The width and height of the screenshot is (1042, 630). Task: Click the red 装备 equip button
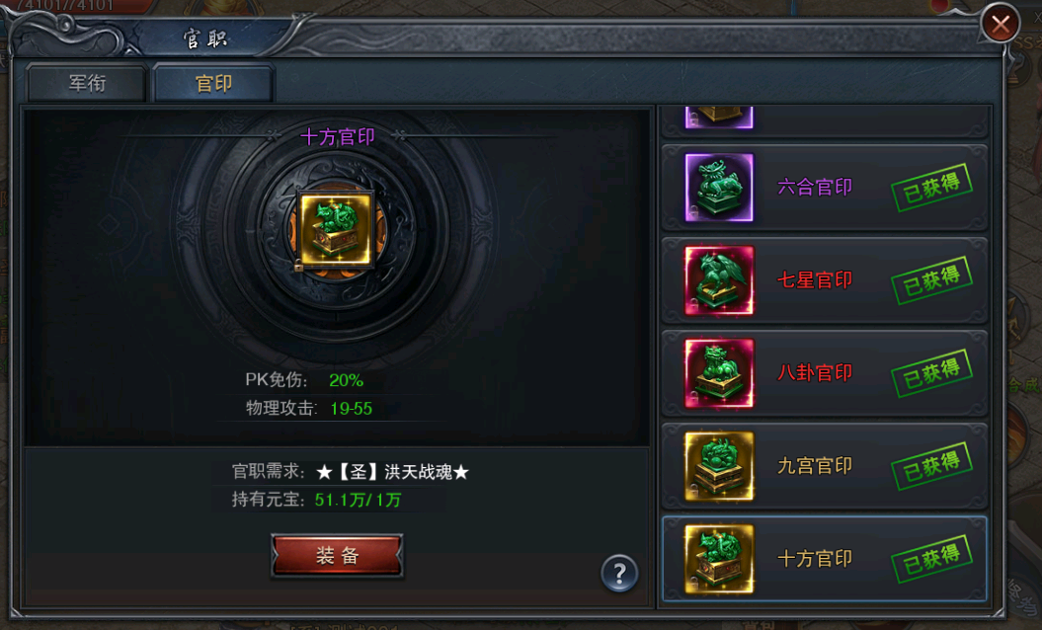[x=337, y=555]
